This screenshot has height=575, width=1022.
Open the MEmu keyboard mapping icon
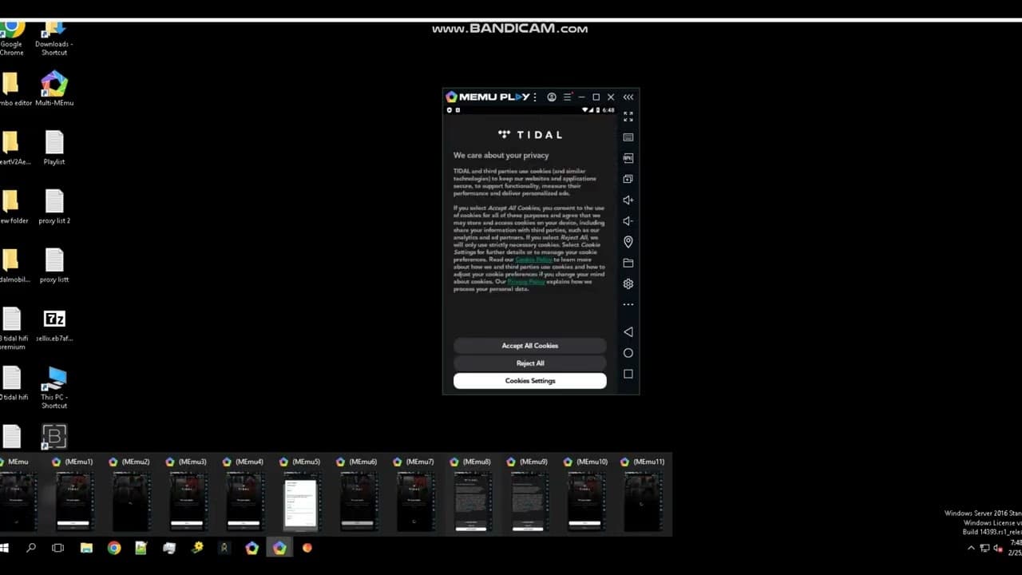tap(628, 137)
